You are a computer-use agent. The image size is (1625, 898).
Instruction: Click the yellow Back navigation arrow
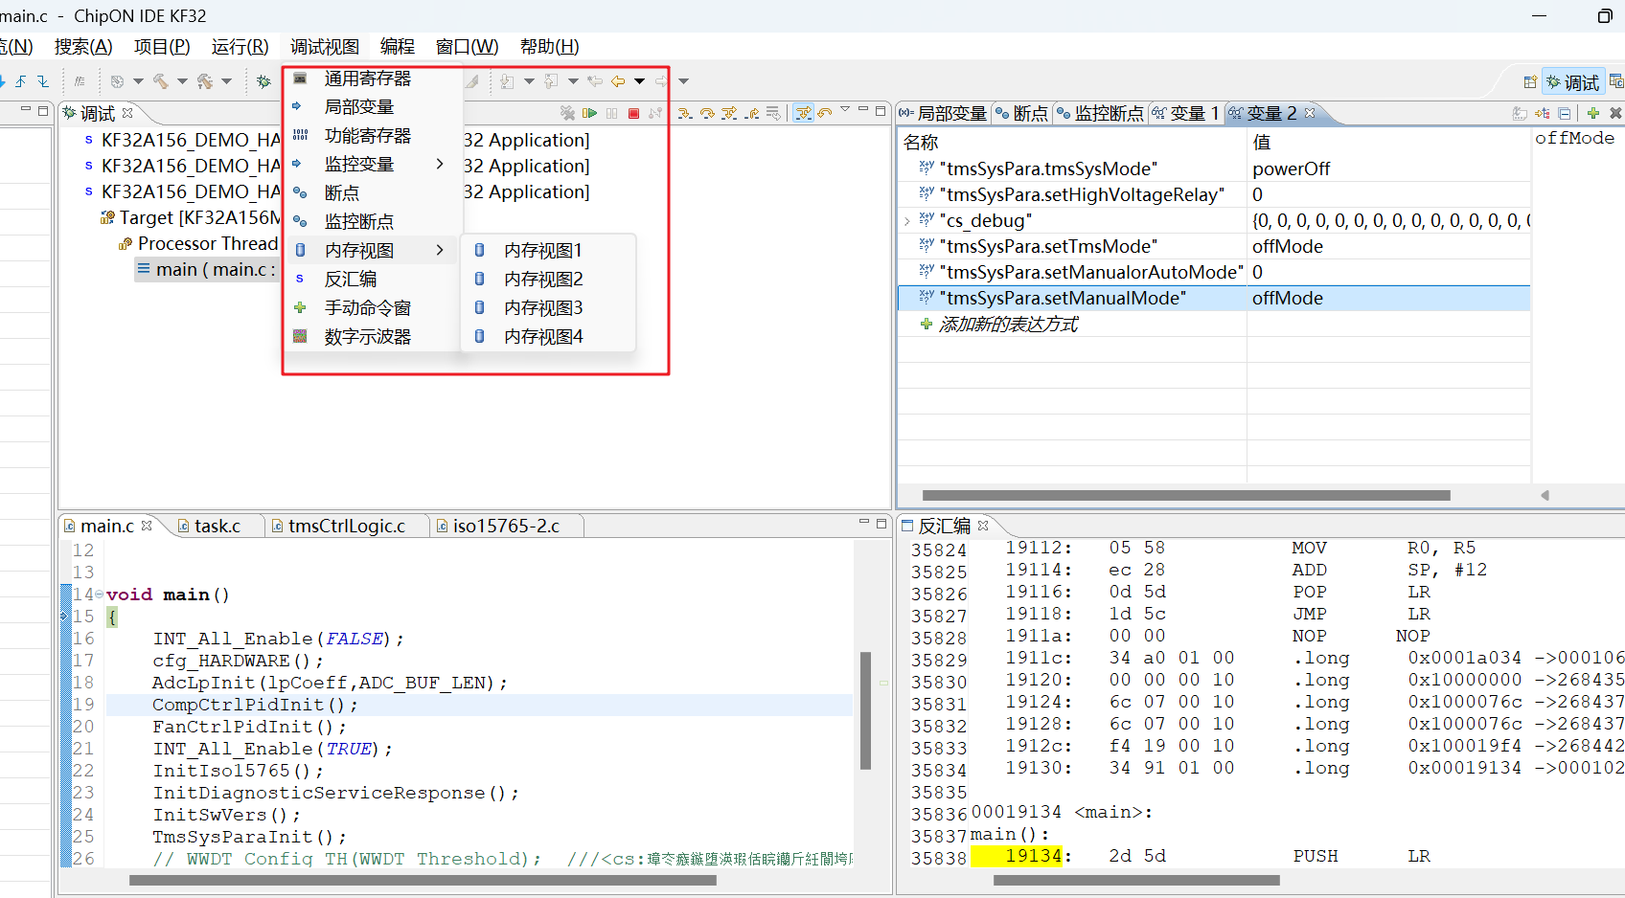(x=618, y=81)
